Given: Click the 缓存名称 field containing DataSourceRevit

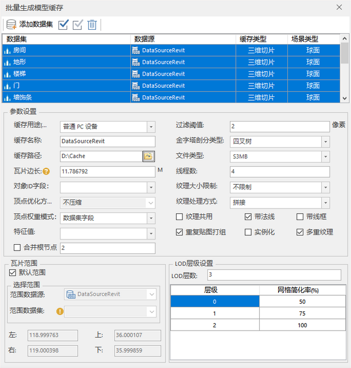Looking at the screenshot, I should [x=107, y=141].
